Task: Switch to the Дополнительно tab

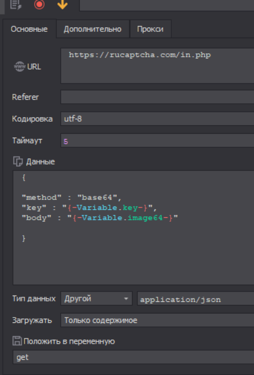Action: pyautogui.click(x=93, y=29)
